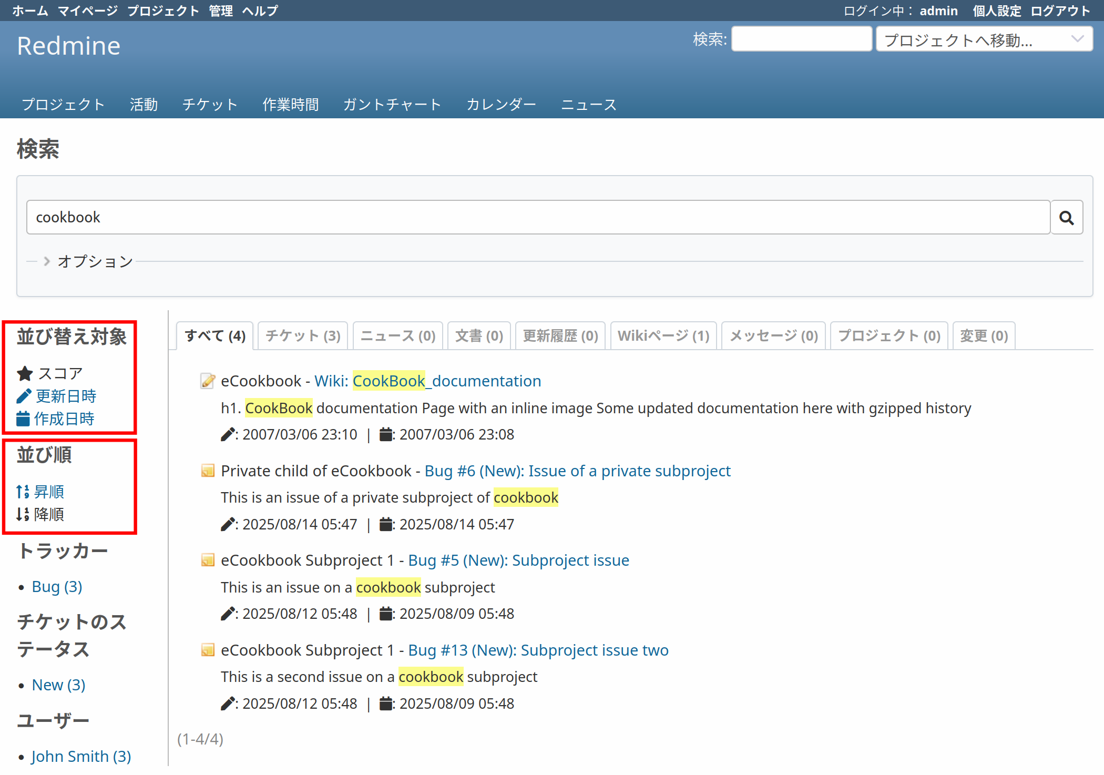Click the wiki page icon for CookBook_documentation

tap(208, 381)
